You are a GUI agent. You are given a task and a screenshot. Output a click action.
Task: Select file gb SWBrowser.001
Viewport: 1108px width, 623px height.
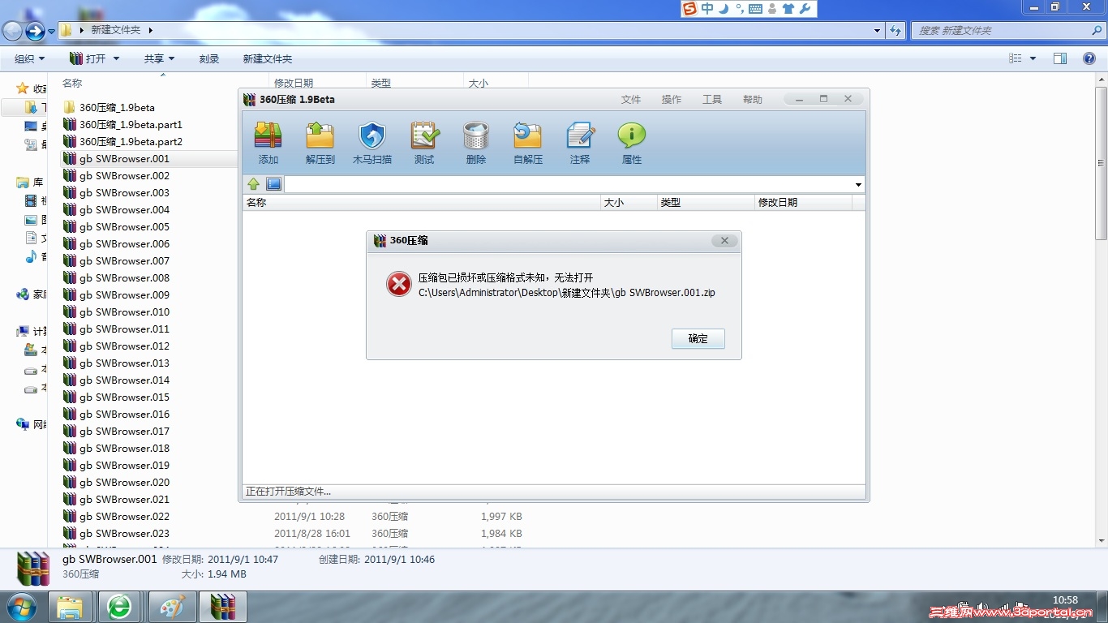(124, 158)
